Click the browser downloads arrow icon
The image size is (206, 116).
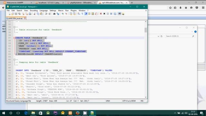click(x=181, y=8)
